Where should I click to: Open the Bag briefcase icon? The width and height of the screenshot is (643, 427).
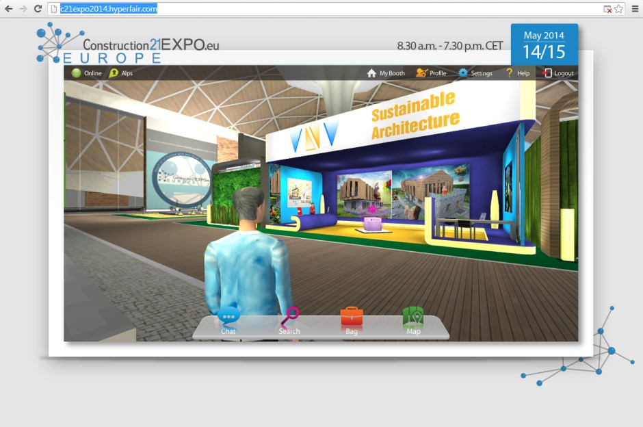(x=351, y=317)
